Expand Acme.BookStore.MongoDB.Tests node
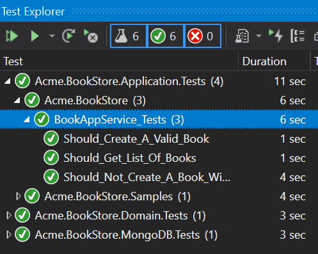Viewport: 318px width, 254px height. pos(9,235)
